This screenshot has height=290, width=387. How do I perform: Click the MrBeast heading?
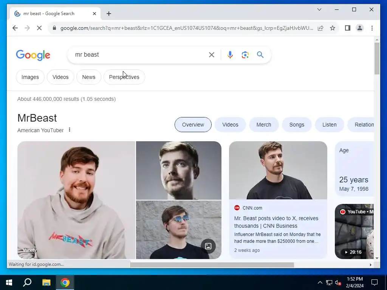click(x=37, y=118)
